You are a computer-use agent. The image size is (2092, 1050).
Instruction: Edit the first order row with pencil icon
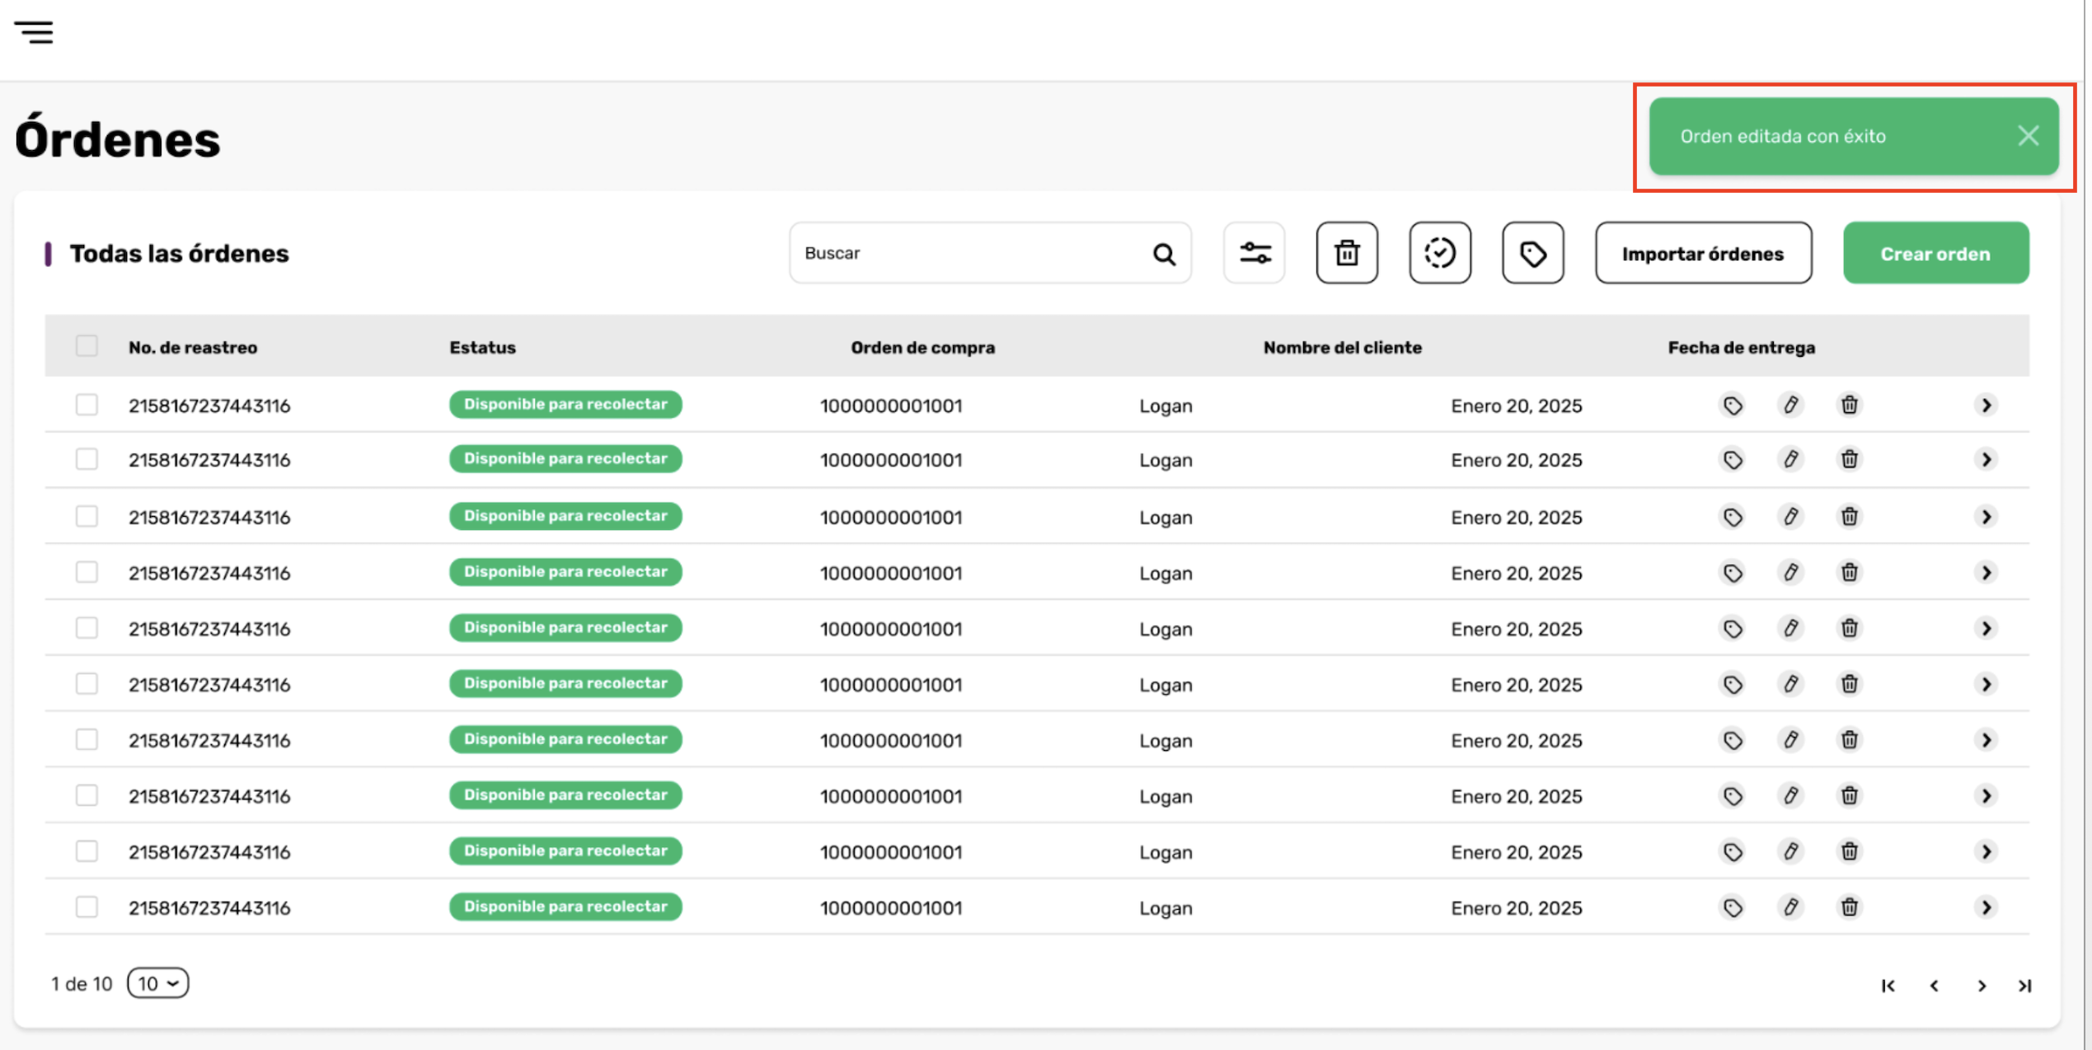pos(1791,405)
